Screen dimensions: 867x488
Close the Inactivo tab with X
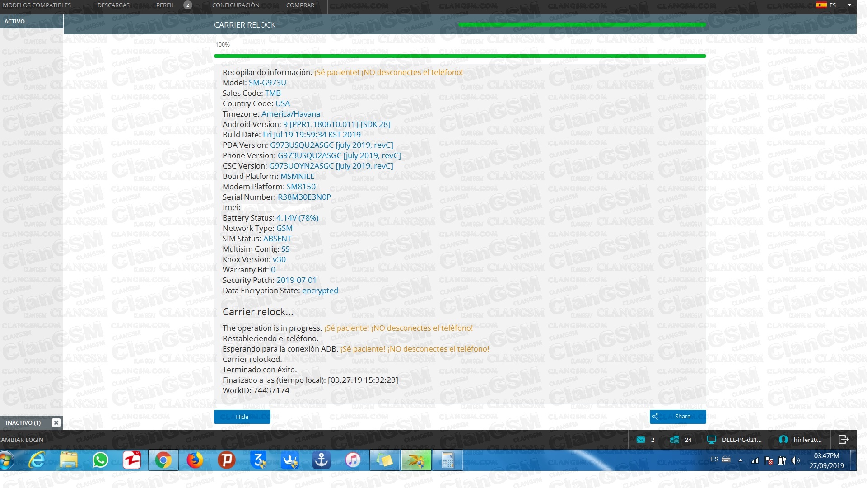56,422
